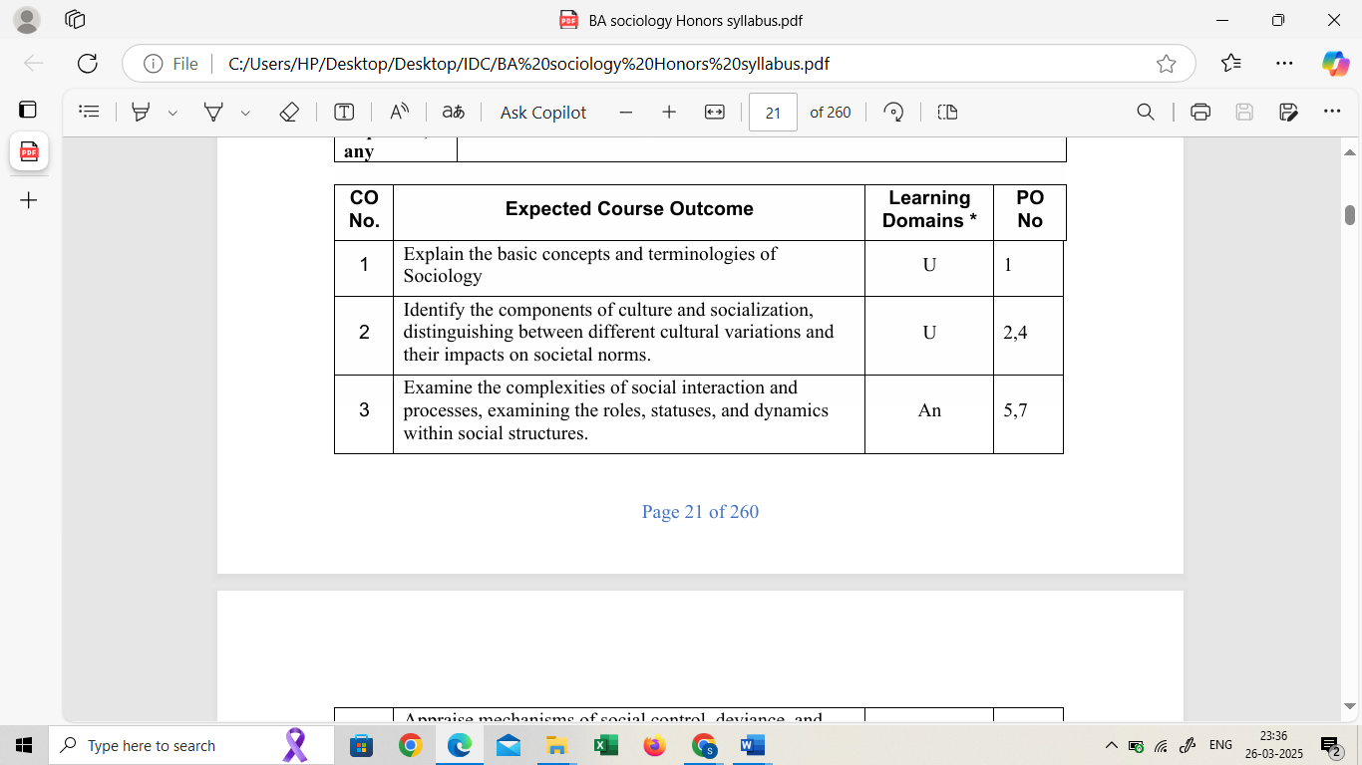Select the Highlight tool
Viewport: 1362px width, 765px height.
141,113
